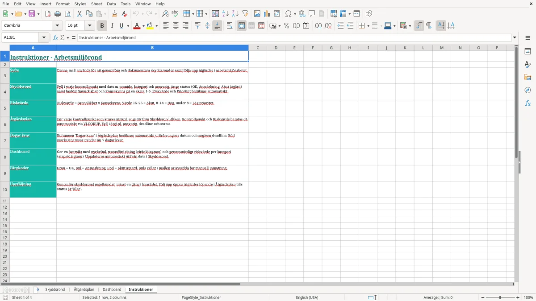Open the Styles menu
Viewport: 536px width, 301px height.
(x=80, y=4)
